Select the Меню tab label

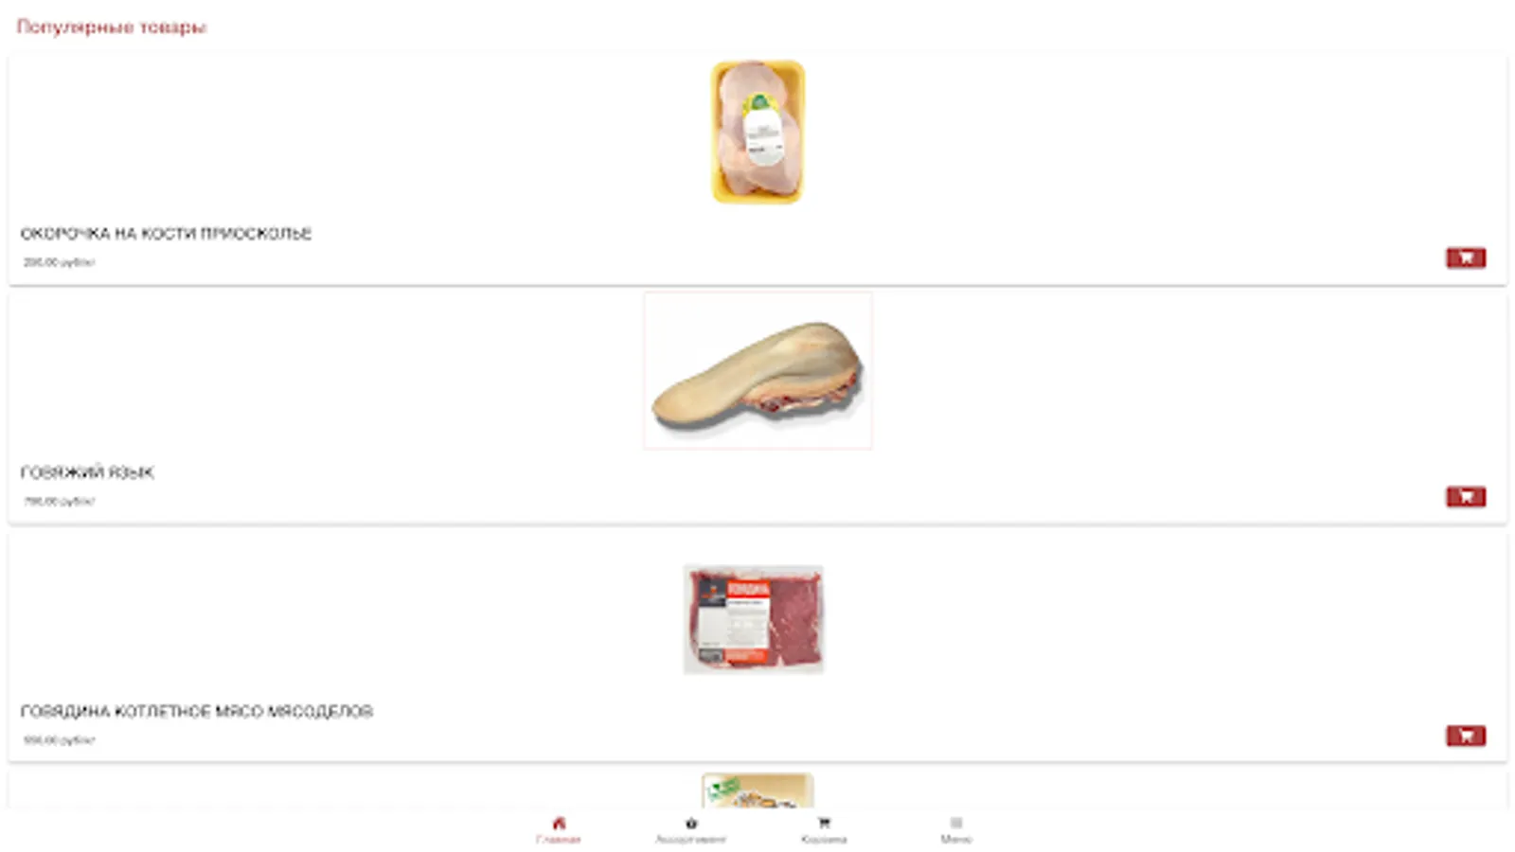(x=956, y=840)
